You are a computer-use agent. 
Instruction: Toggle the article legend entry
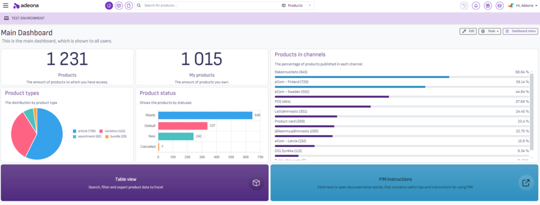click(84, 131)
